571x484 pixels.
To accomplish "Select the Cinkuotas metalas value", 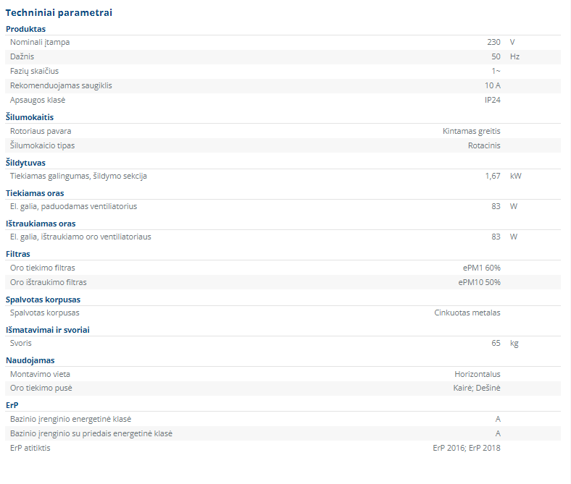I will point(467,313).
